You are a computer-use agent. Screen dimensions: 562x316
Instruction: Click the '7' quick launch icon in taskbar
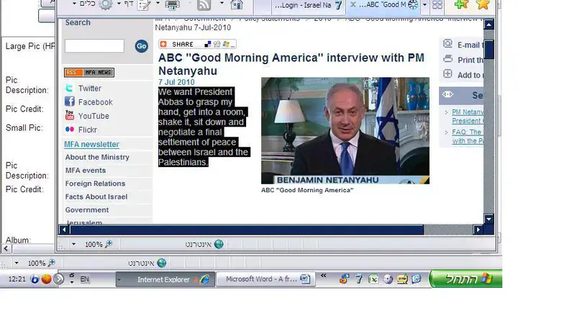(x=359, y=279)
